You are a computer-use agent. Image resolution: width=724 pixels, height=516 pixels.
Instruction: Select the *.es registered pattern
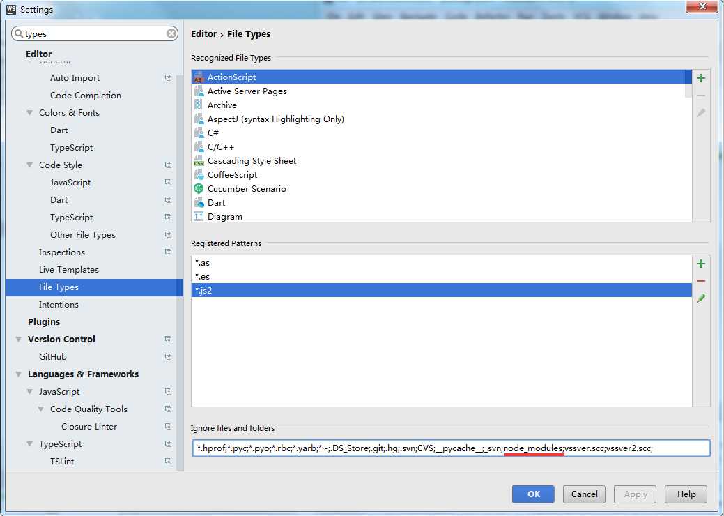[x=441, y=276]
